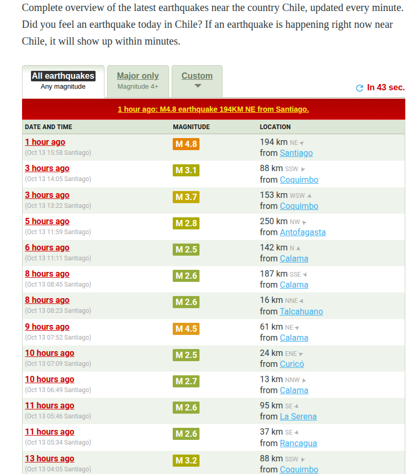The image size is (410, 474).
Task: Click the M 3.1 magnitude badge
Action: click(x=186, y=171)
